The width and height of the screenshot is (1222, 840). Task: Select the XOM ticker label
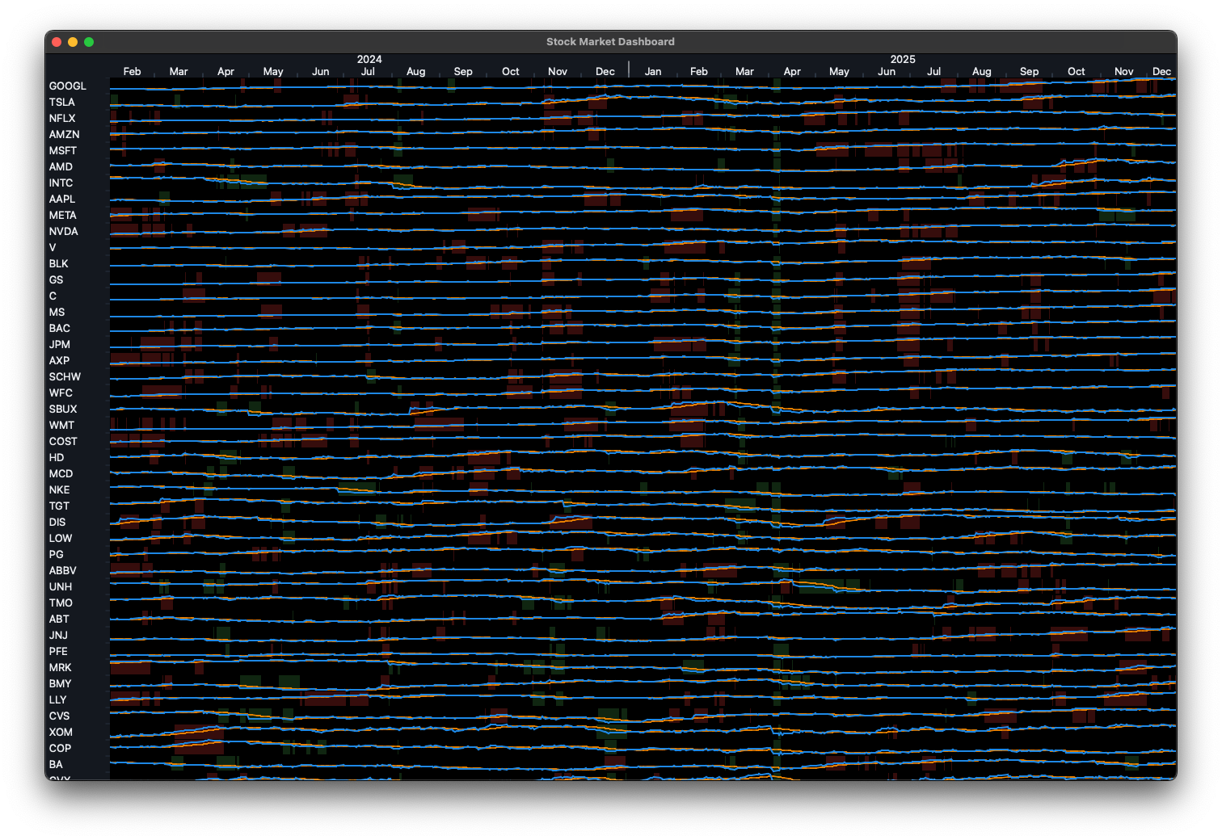[61, 733]
